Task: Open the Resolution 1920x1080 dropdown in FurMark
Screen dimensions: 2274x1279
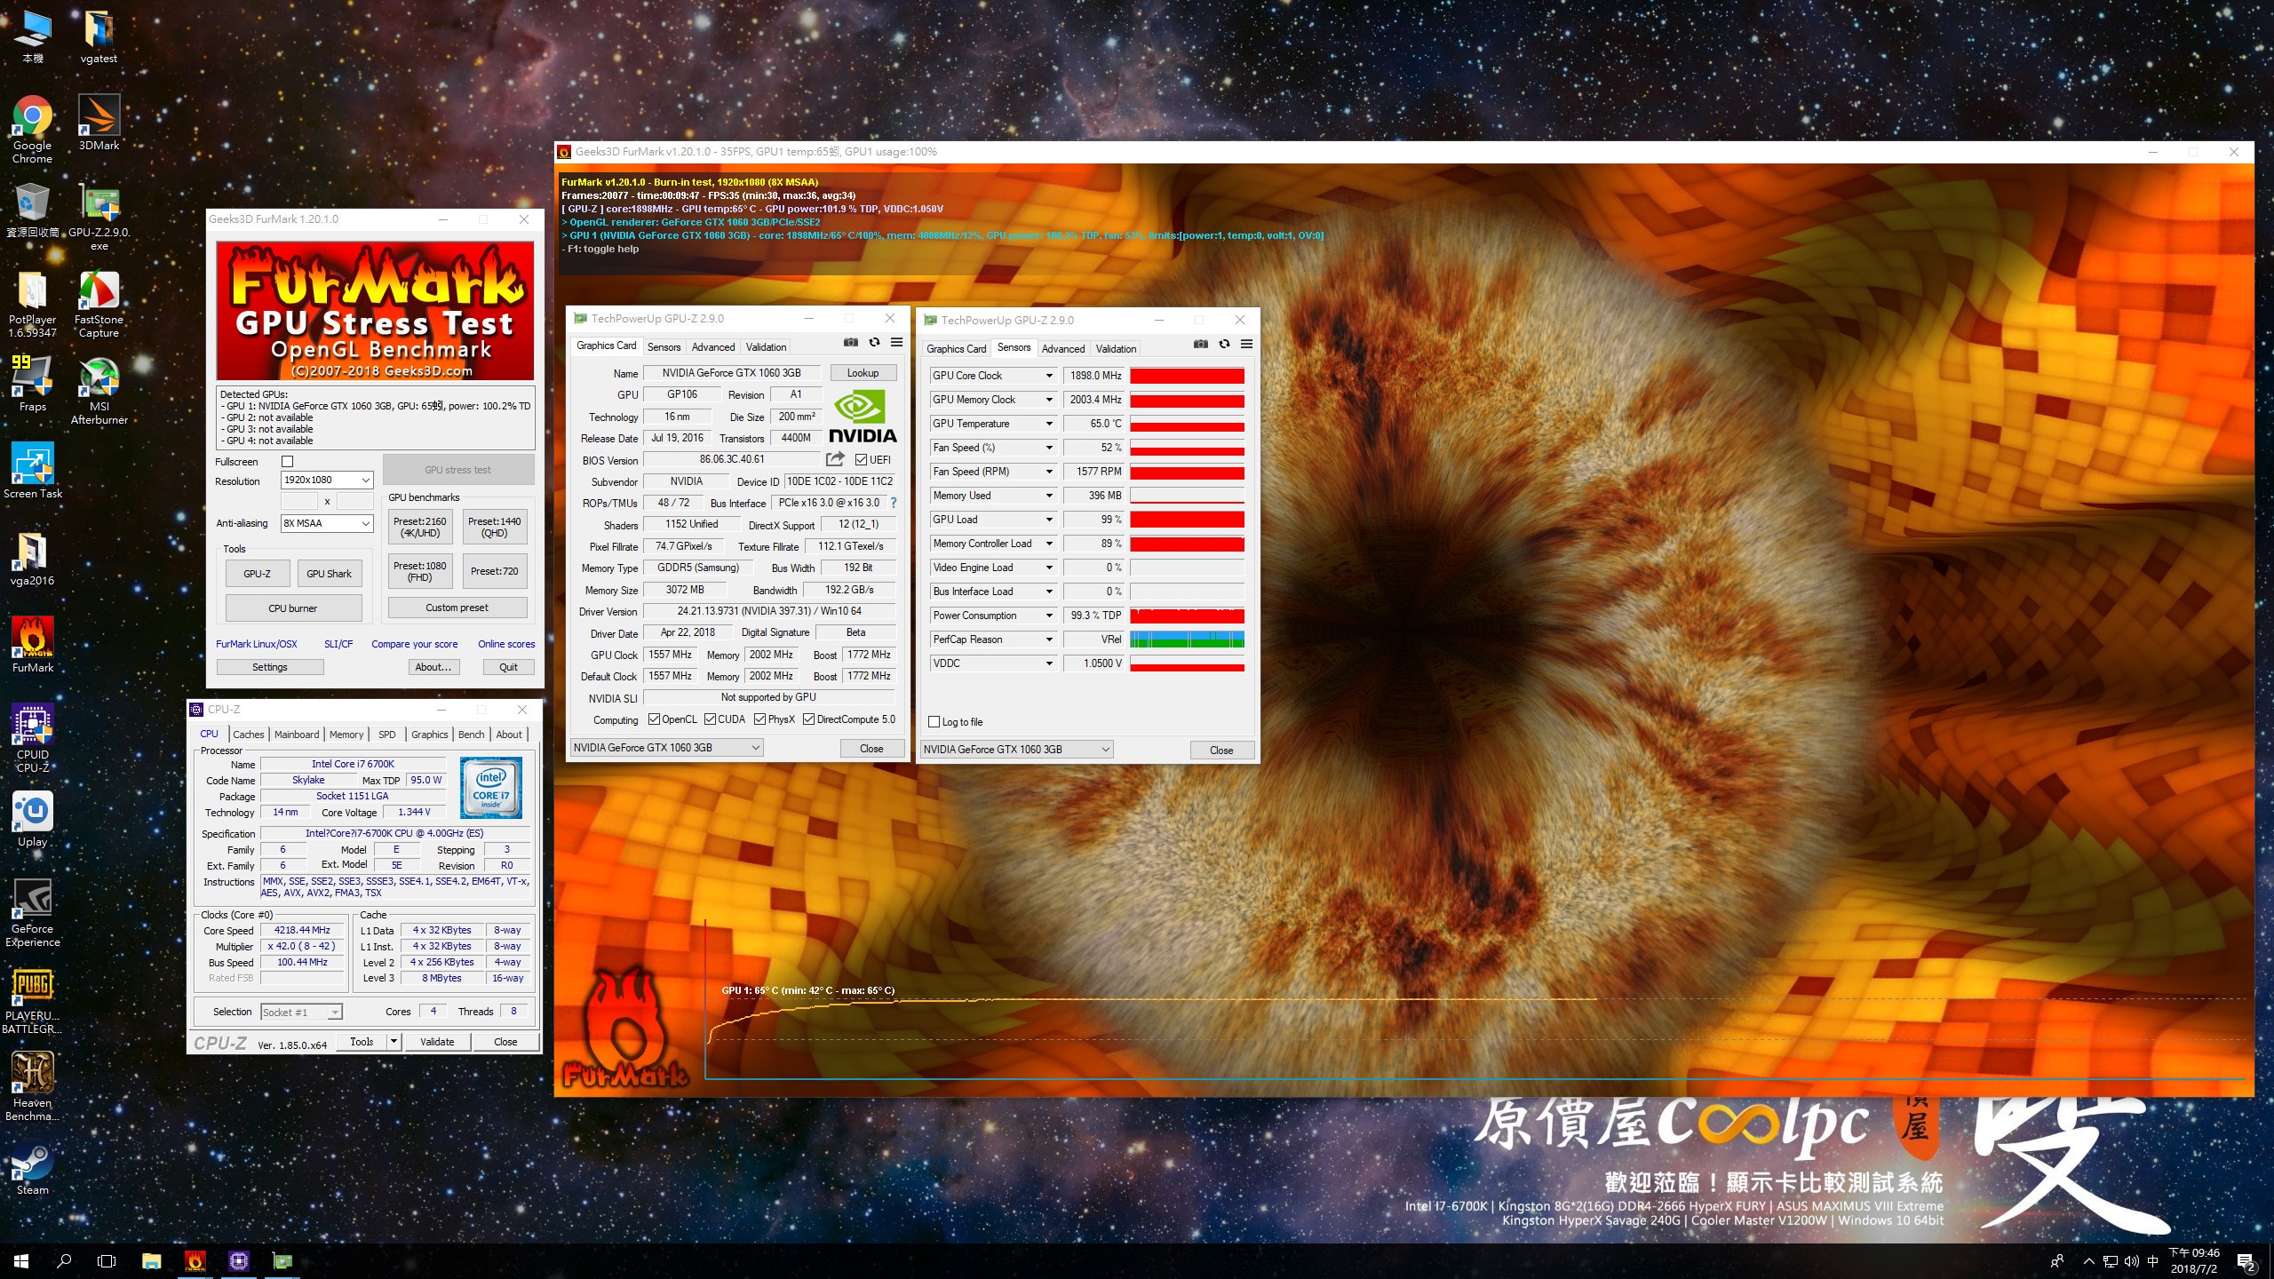Action: tap(327, 481)
